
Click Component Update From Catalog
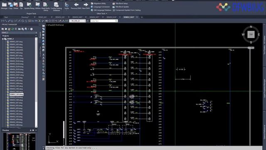coord(126,10)
